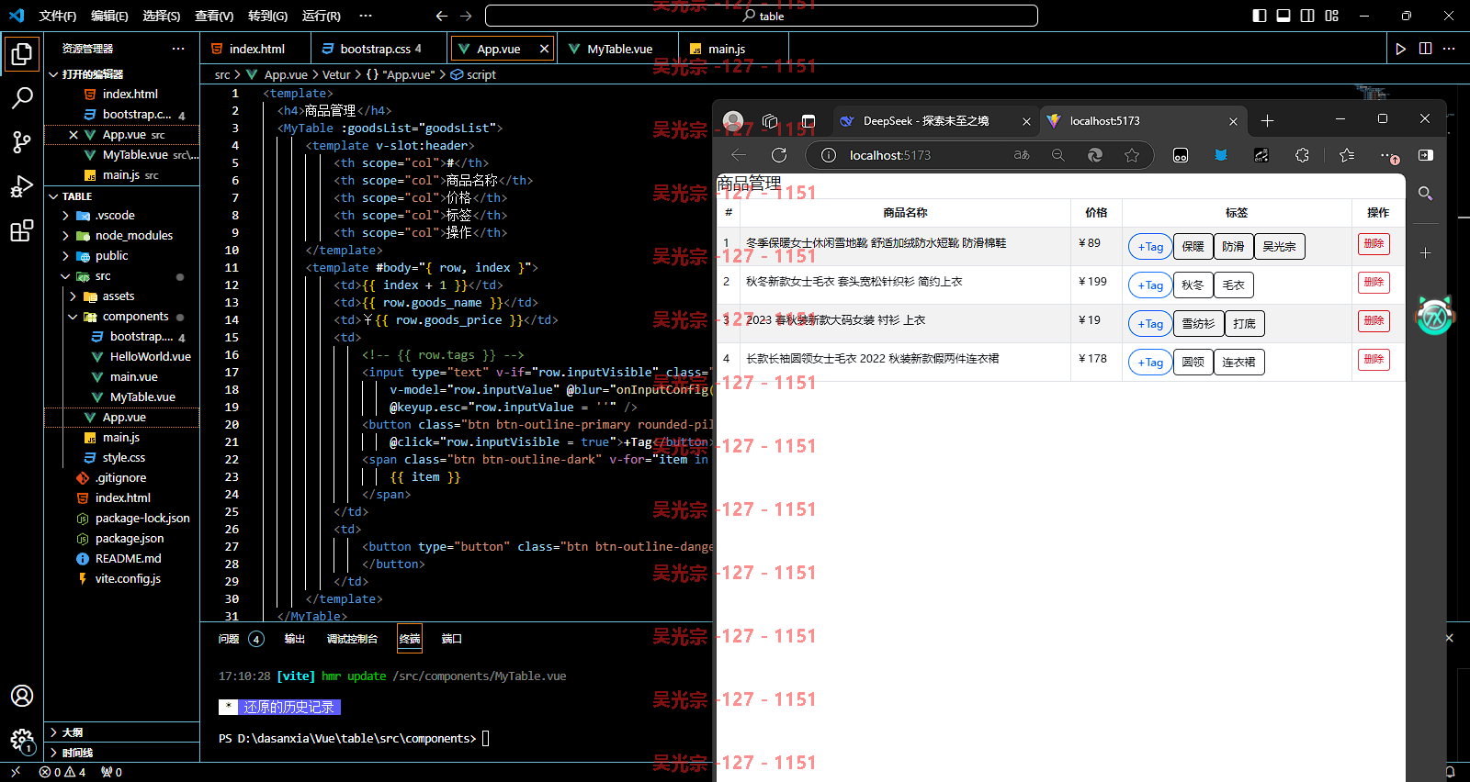Click the VS Code search box showing table
The image size is (1470, 782).
point(762,16)
